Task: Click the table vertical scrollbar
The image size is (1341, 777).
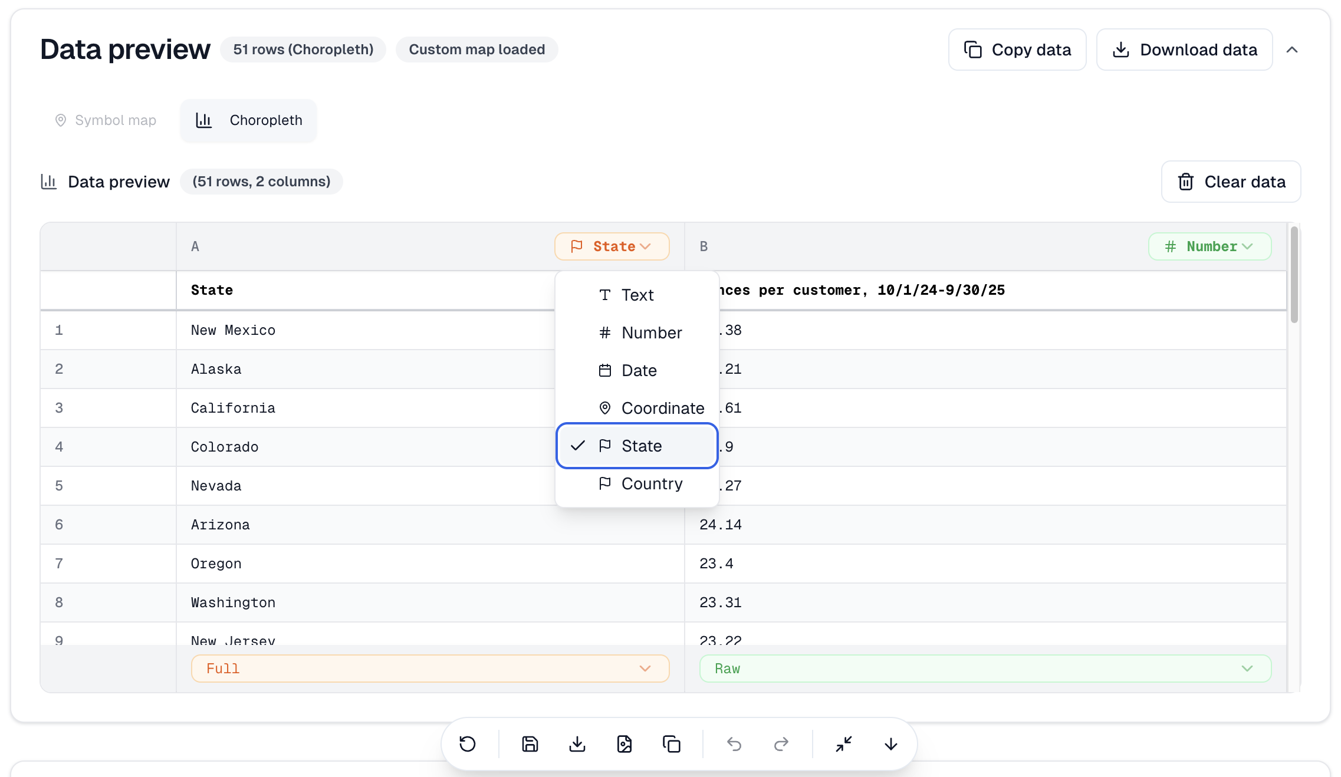Action: pos(1294,275)
